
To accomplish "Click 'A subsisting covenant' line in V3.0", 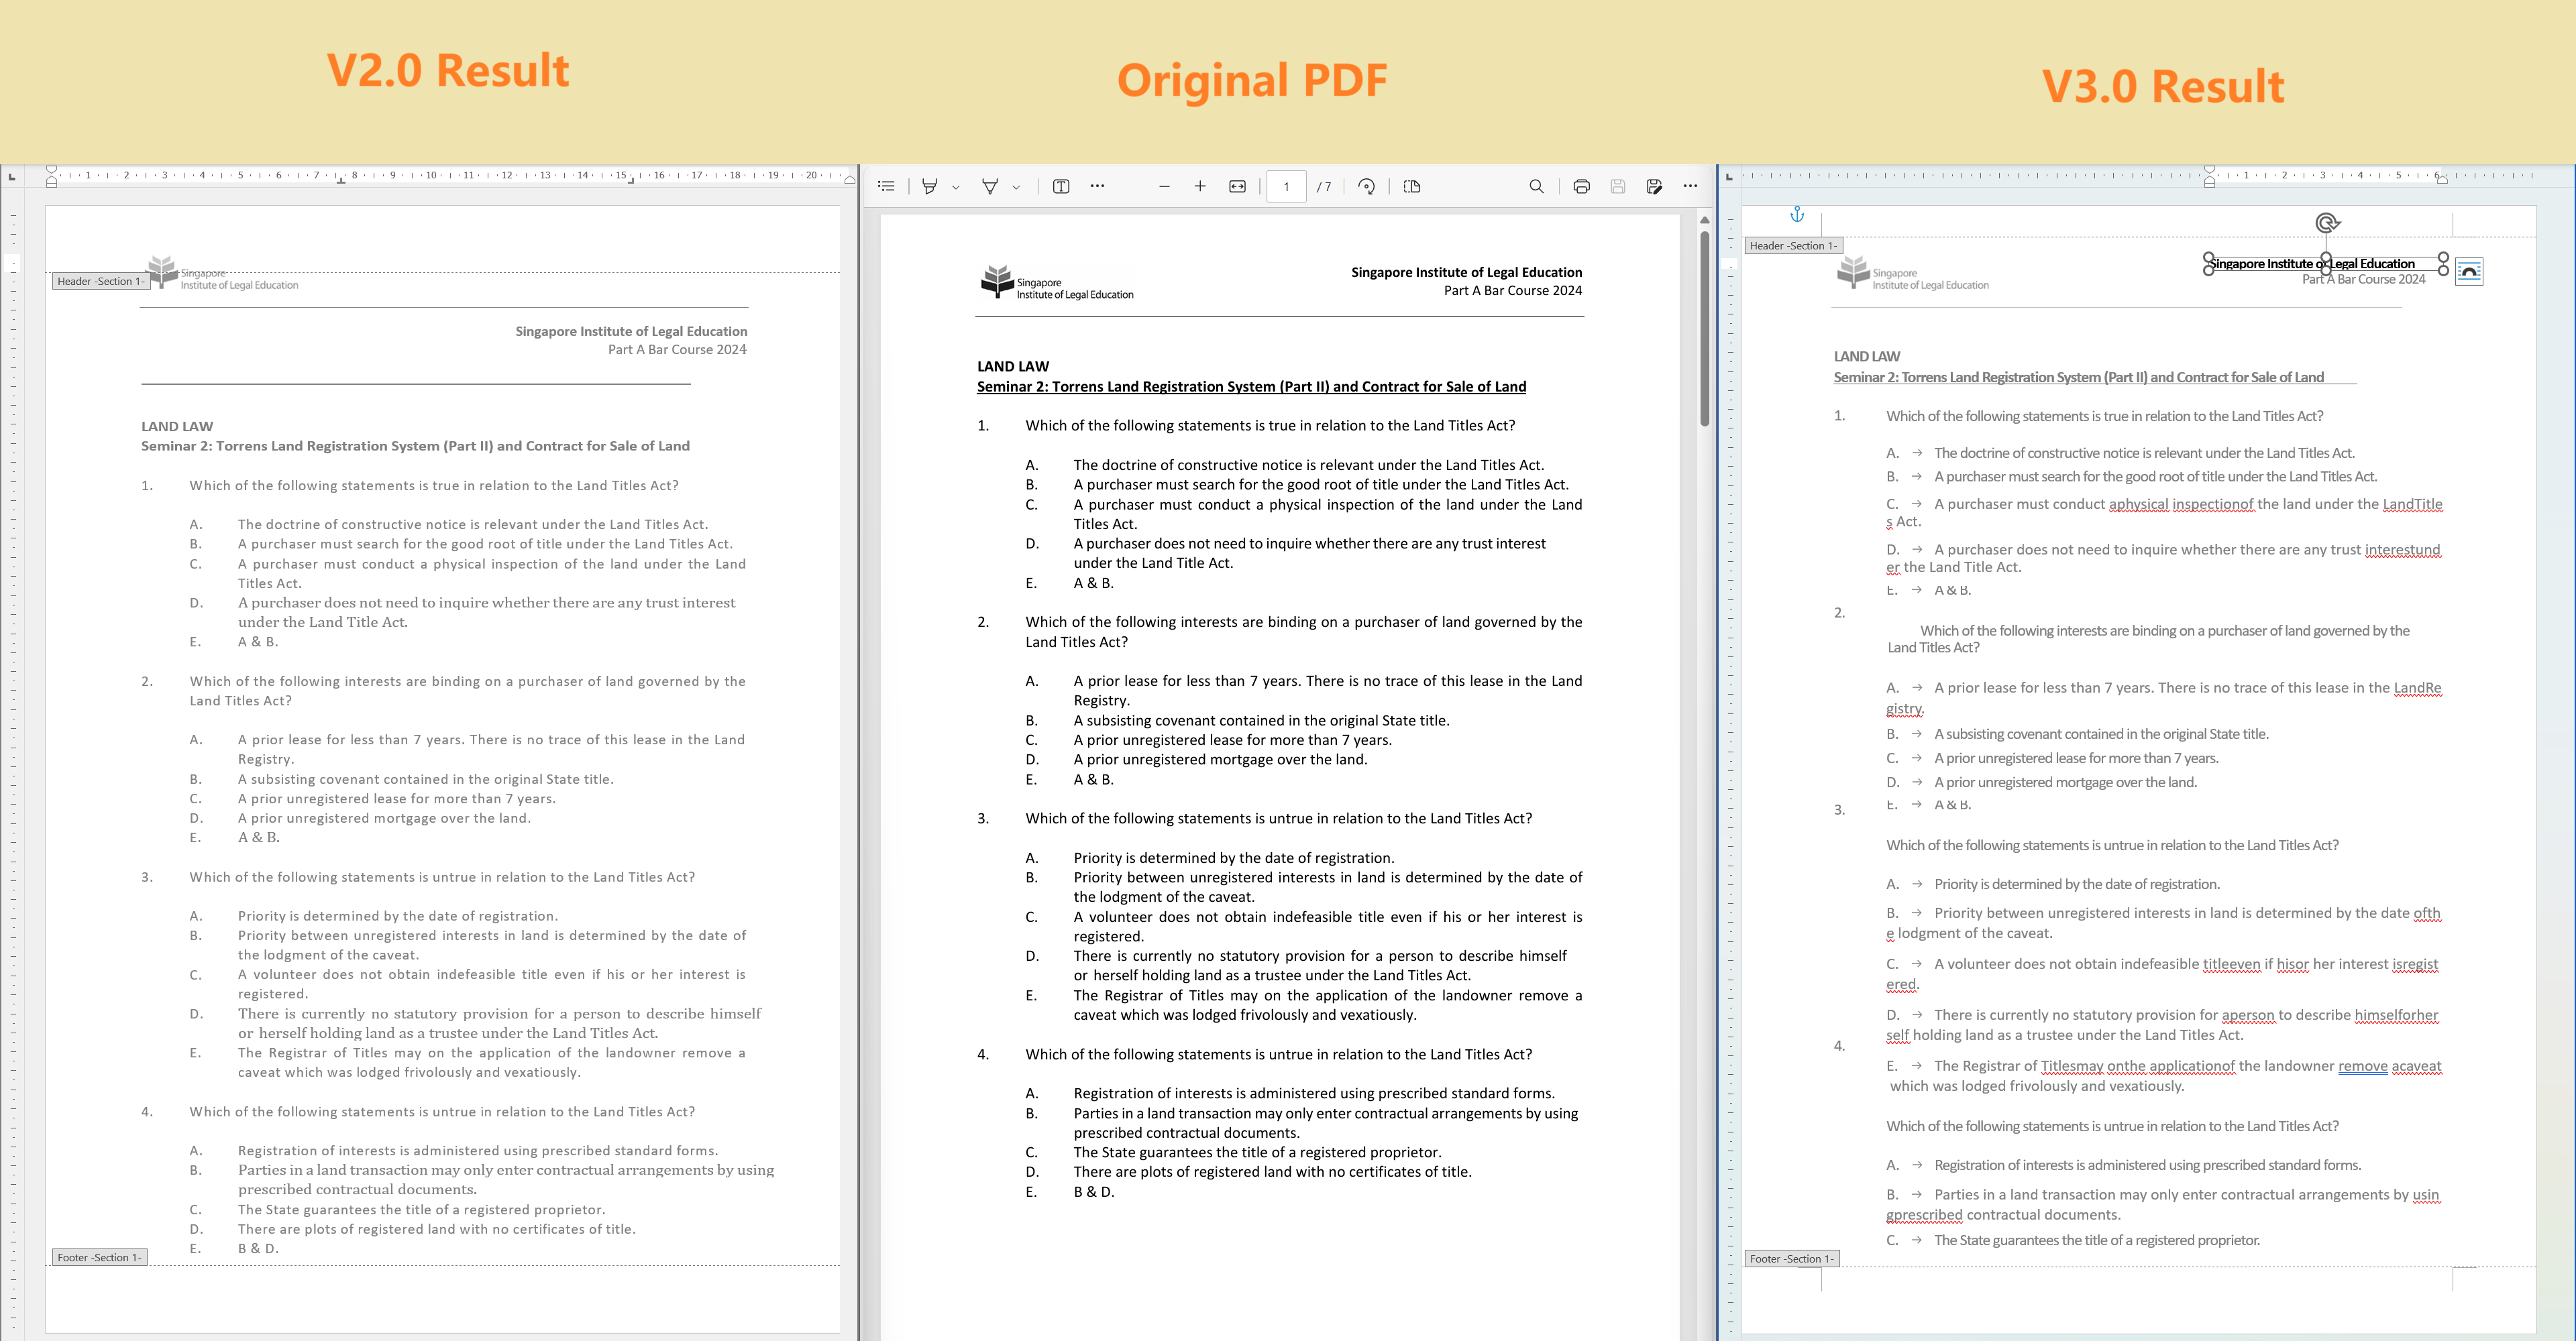I will 2101,734.
